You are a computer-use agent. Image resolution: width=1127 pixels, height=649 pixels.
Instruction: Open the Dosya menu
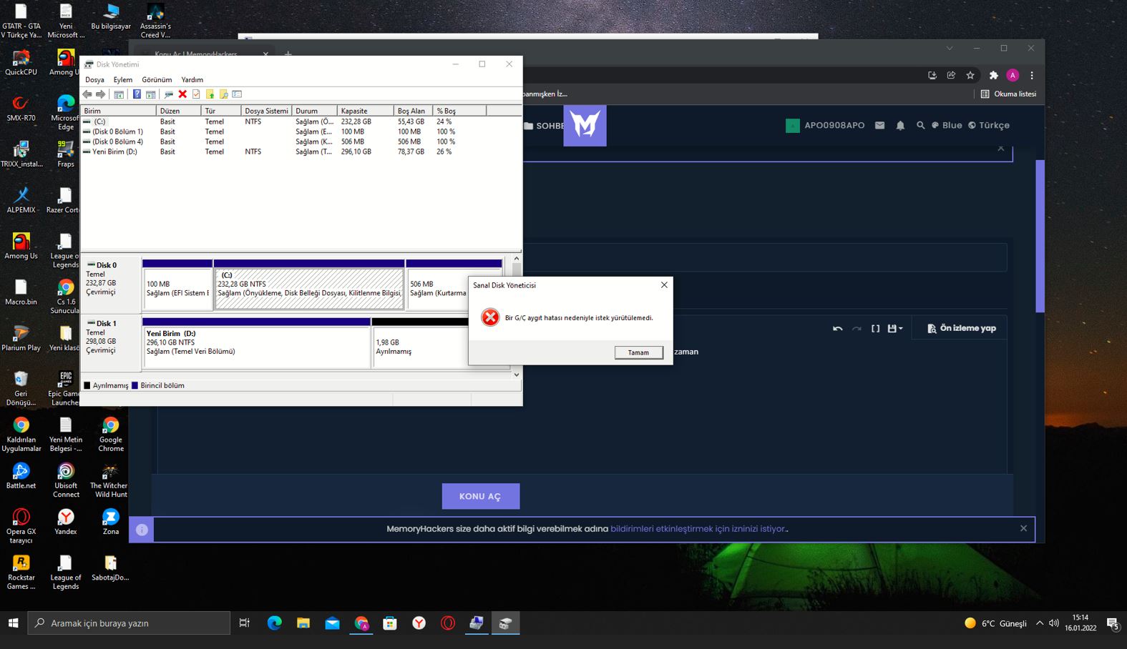coord(94,80)
